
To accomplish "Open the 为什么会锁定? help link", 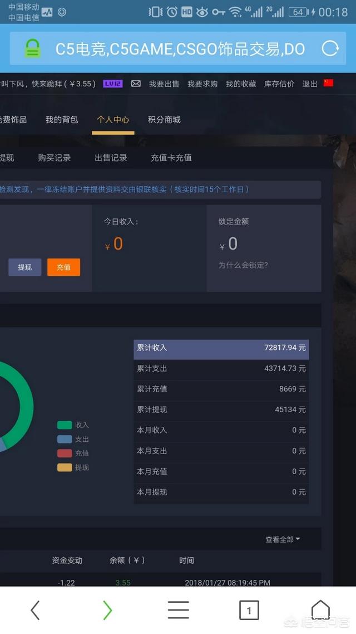I will [244, 265].
